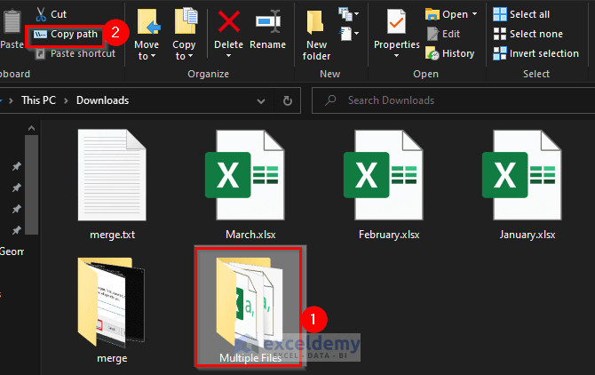This screenshot has height=375, width=595.
Task: Click the red Delete X icon
Action: click(229, 21)
